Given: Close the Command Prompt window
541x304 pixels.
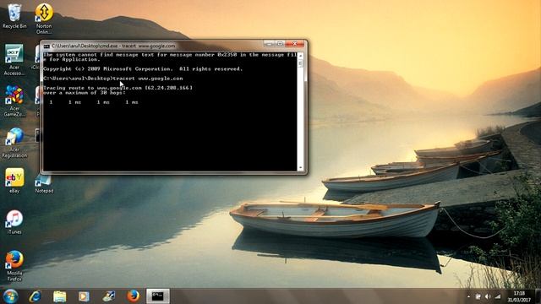Looking at the screenshot, I should (295, 44).
